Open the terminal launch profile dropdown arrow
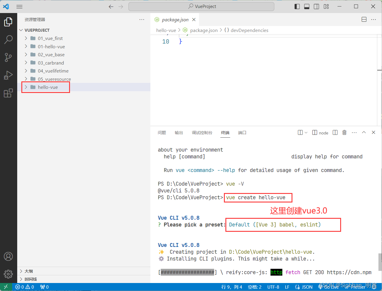This screenshot has height=291, width=382. pos(306,133)
